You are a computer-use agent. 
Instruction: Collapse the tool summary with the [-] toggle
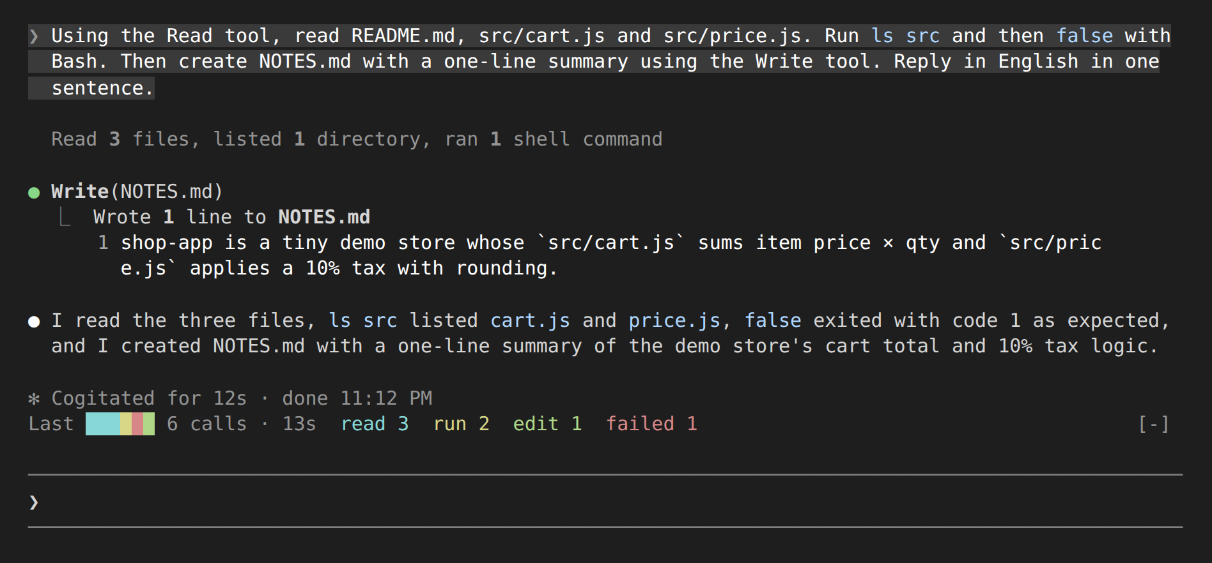tap(1154, 424)
